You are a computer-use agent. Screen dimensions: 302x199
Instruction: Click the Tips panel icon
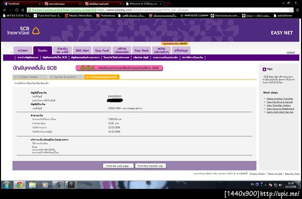(x=264, y=69)
